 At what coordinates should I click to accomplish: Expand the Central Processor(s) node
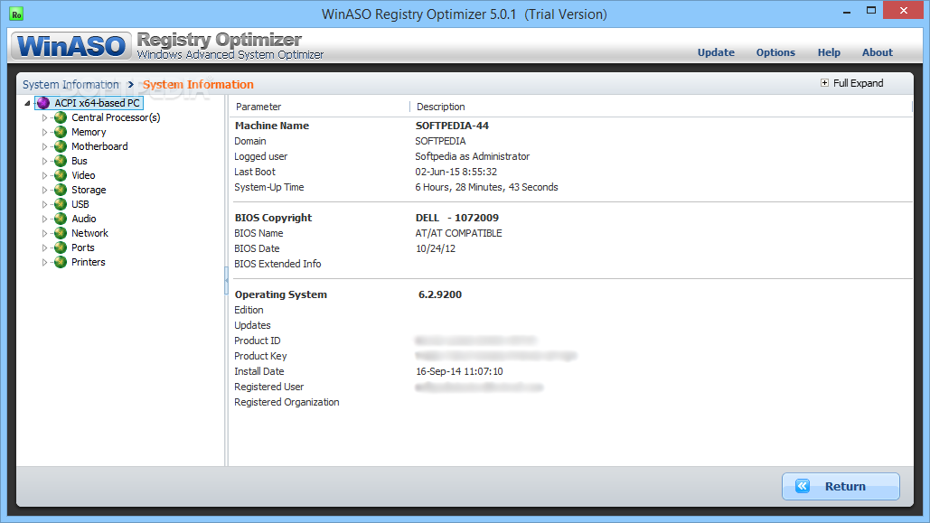pos(44,118)
